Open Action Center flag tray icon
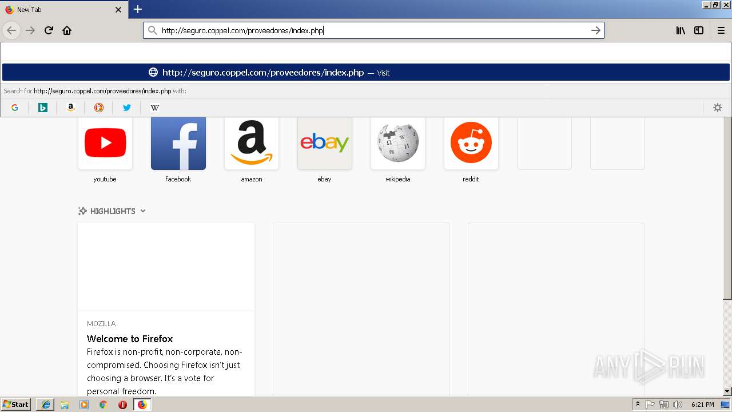This screenshot has width=732, height=412. pos(650,405)
